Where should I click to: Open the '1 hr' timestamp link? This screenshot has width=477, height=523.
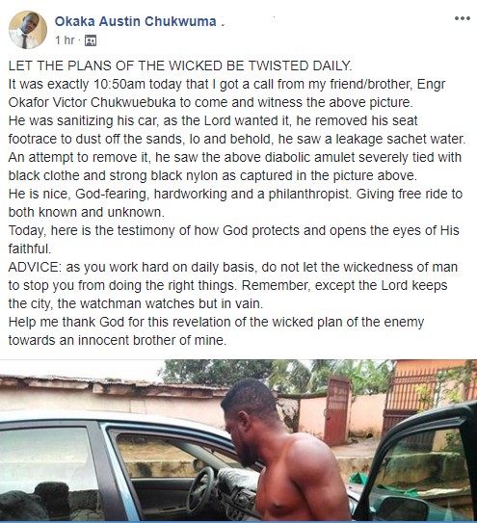[x=65, y=40]
